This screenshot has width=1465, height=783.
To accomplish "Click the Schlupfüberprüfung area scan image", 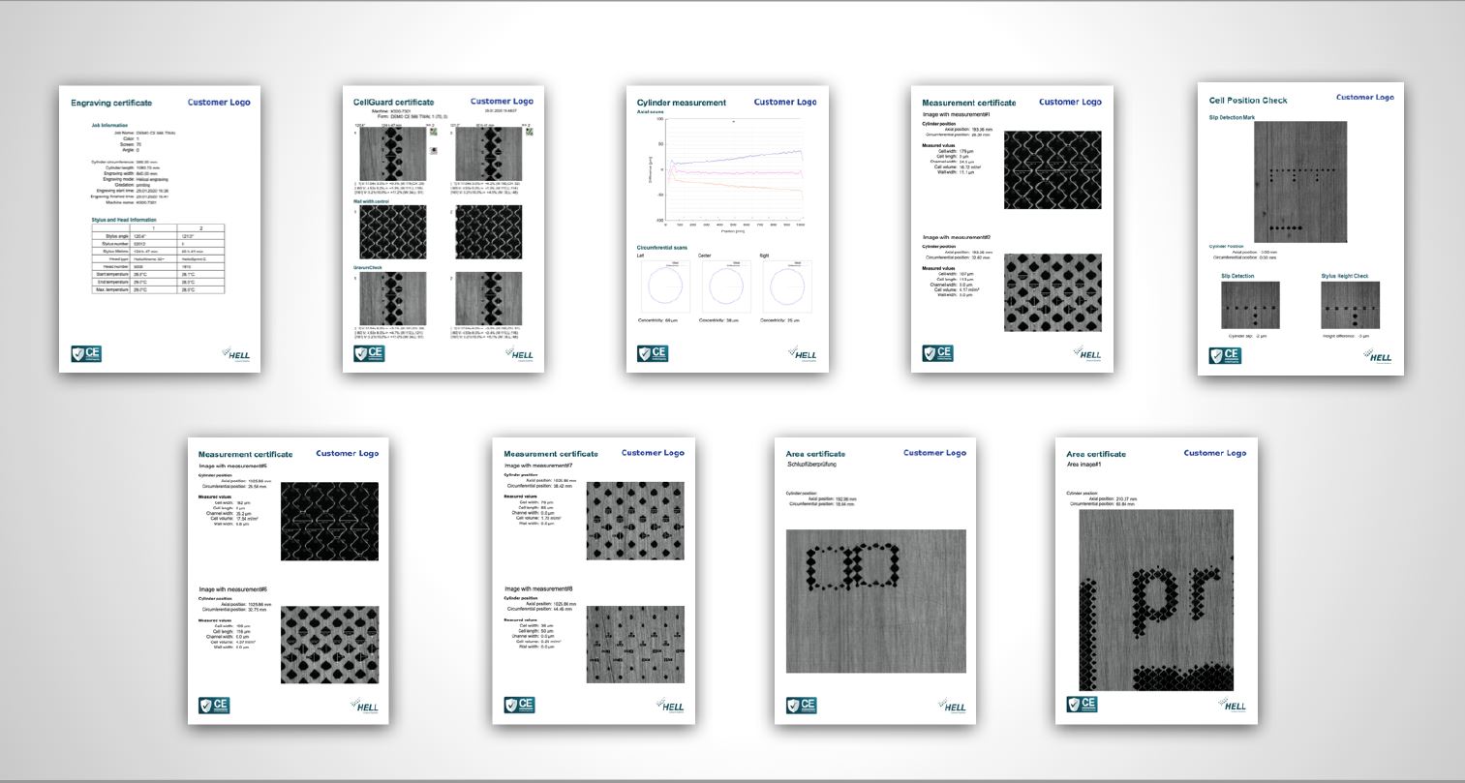I will tap(875, 601).
